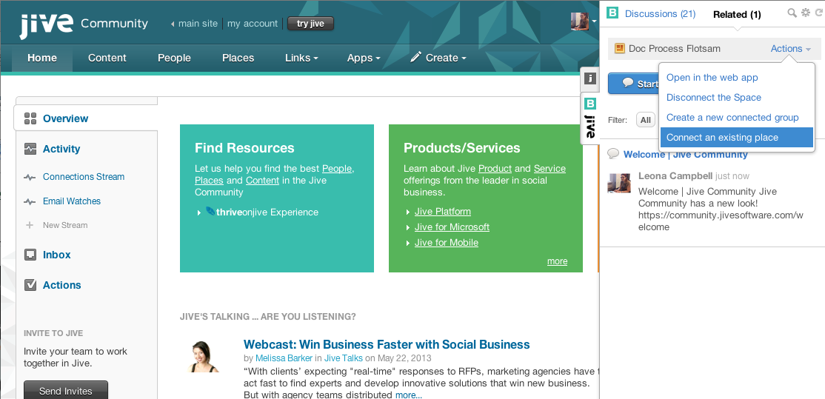Open the Create dropdown menu
Image resolution: width=825 pixels, height=399 pixels.
point(438,58)
